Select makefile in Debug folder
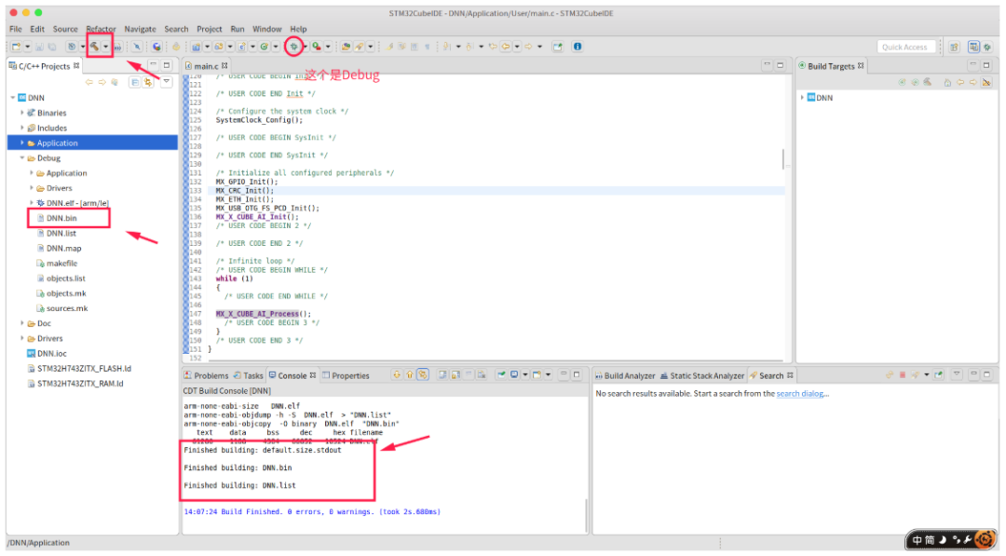The image size is (1006, 556). [x=57, y=263]
